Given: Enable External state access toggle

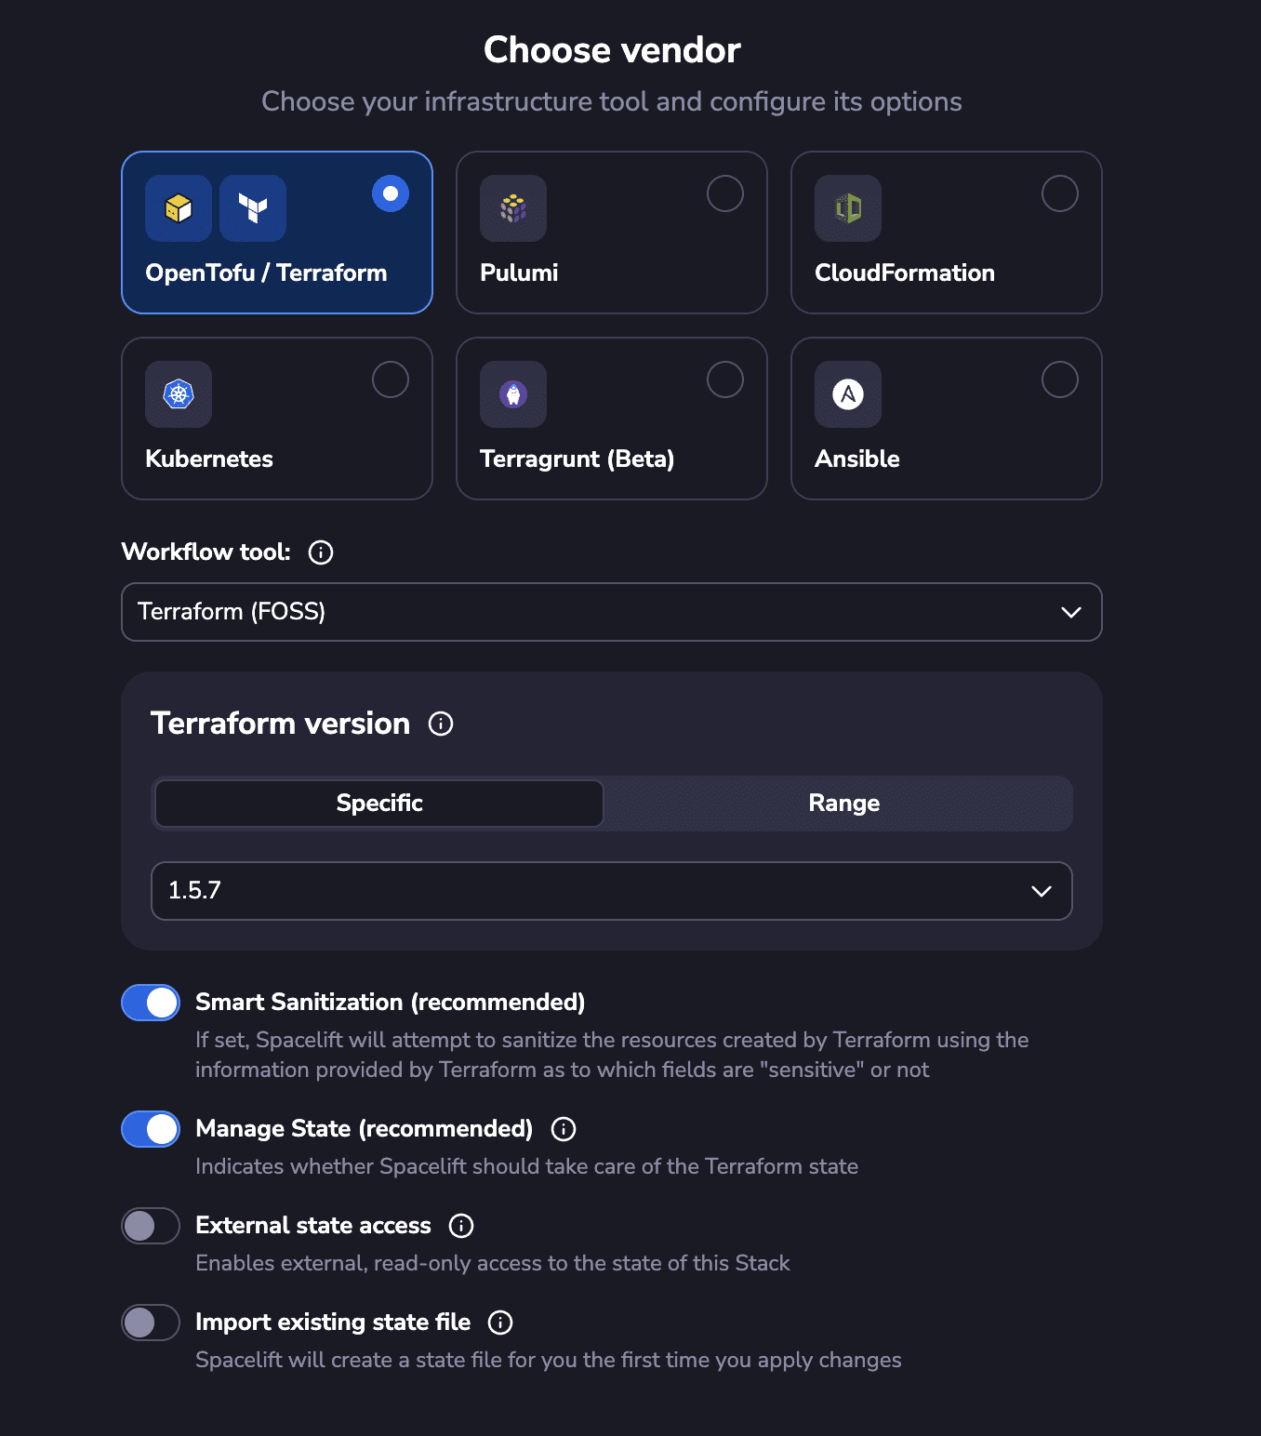Looking at the screenshot, I should click(x=151, y=1226).
